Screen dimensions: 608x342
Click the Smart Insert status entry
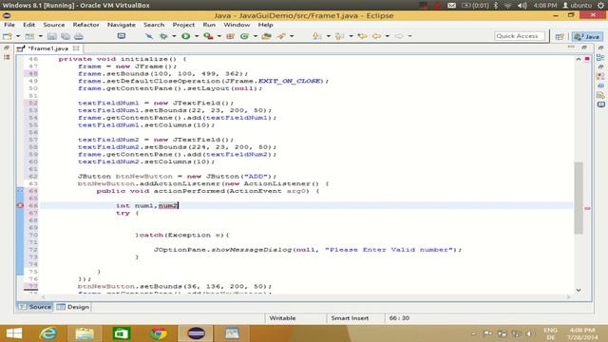tap(350, 318)
